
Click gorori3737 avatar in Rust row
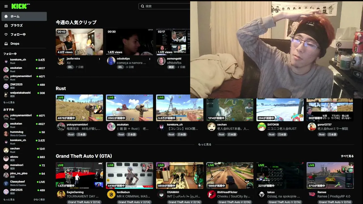(312, 127)
